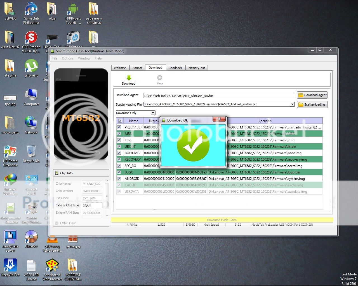
Task: Expand the Download Only mode dropdown
Action: (153, 113)
